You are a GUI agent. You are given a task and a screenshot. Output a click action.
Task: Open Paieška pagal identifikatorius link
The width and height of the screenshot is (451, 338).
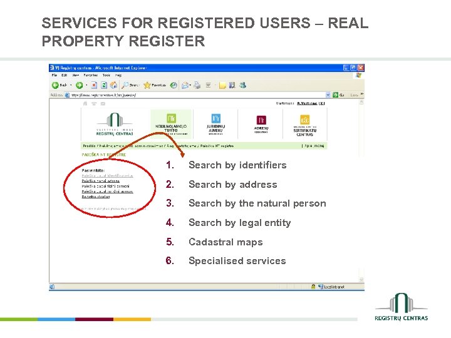(x=107, y=176)
